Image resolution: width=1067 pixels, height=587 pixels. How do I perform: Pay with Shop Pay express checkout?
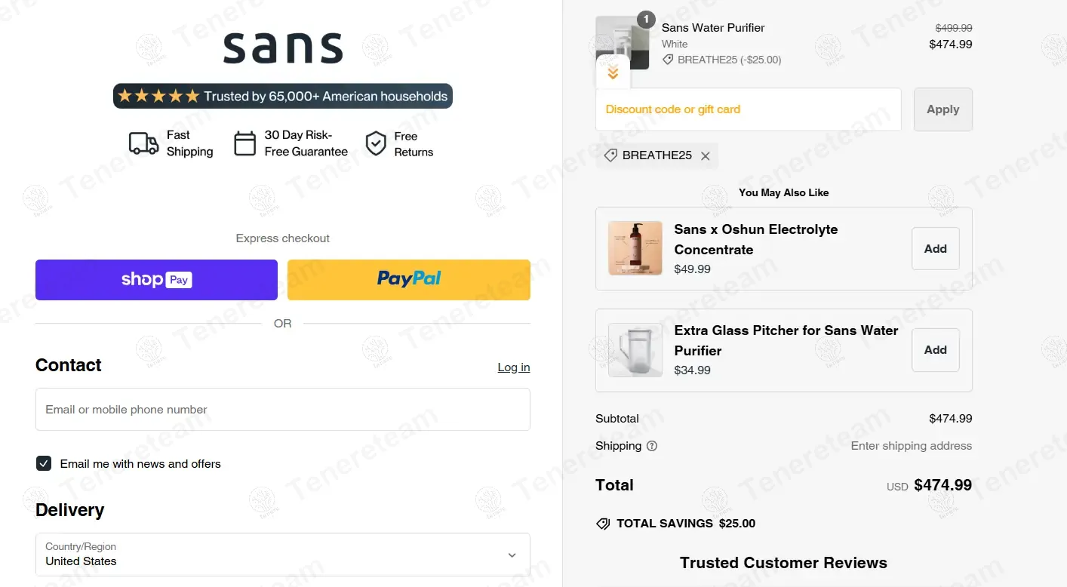click(x=156, y=280)
